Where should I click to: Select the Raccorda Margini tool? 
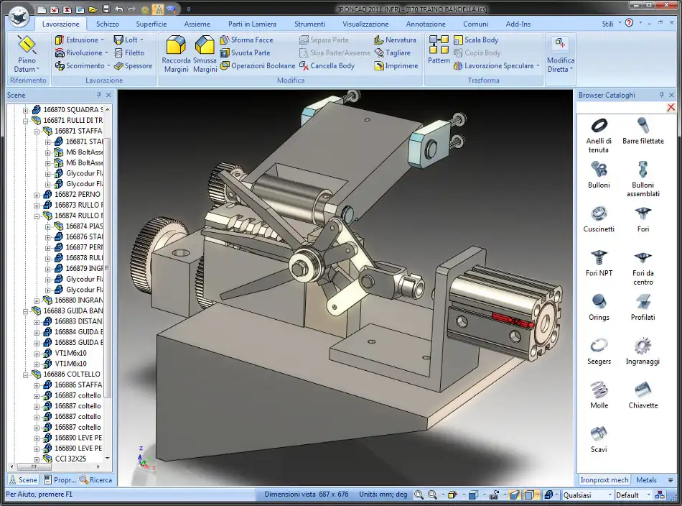point(176,47)
